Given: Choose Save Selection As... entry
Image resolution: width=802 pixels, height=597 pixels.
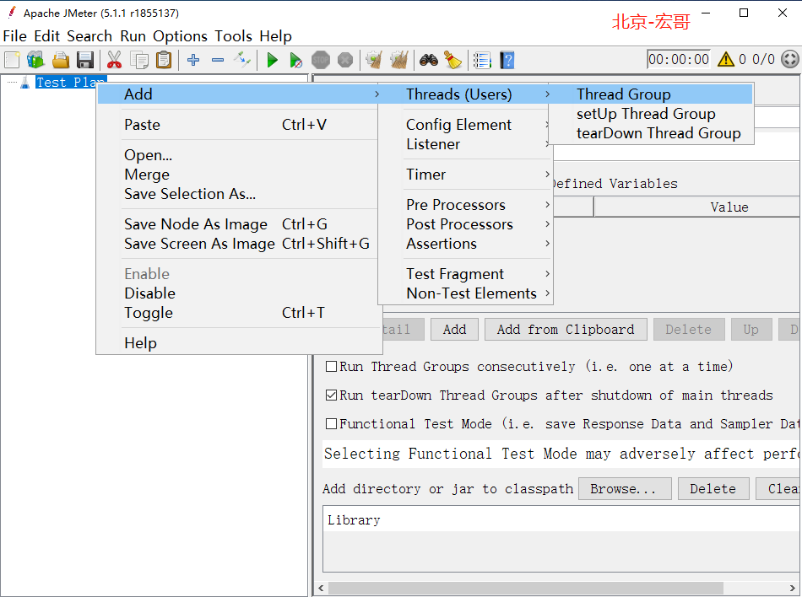Looking at the screenshot, I should (238, 194).
